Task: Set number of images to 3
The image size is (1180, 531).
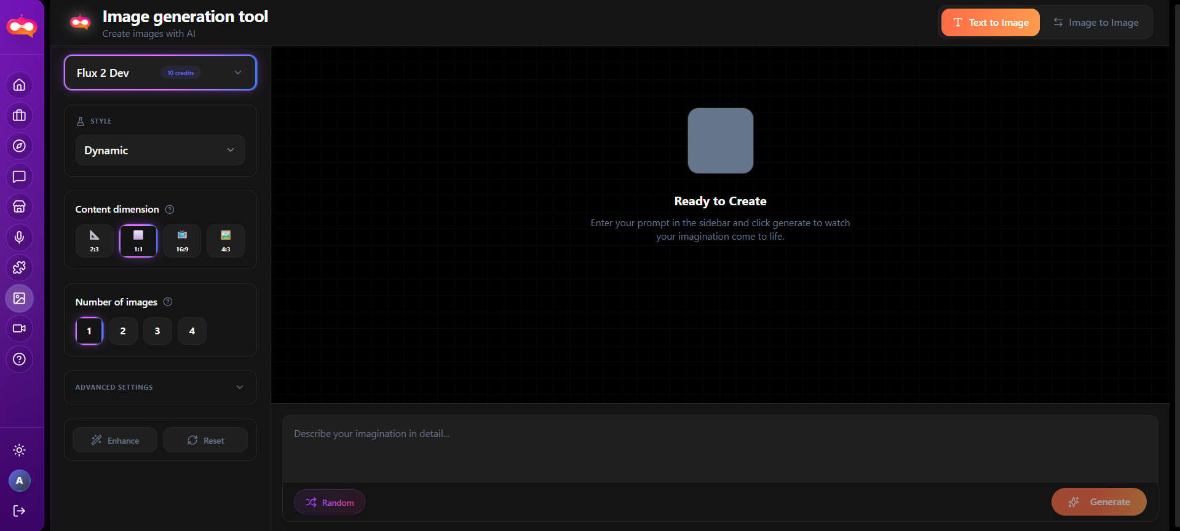Action: pos(157,331)
